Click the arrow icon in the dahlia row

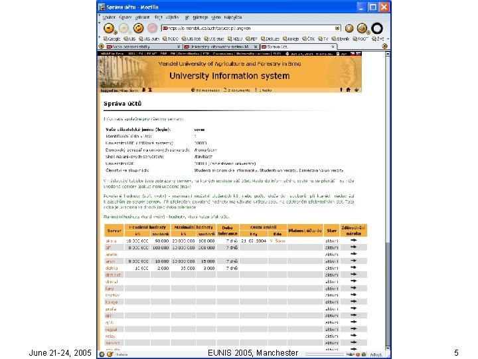point(353,267)
